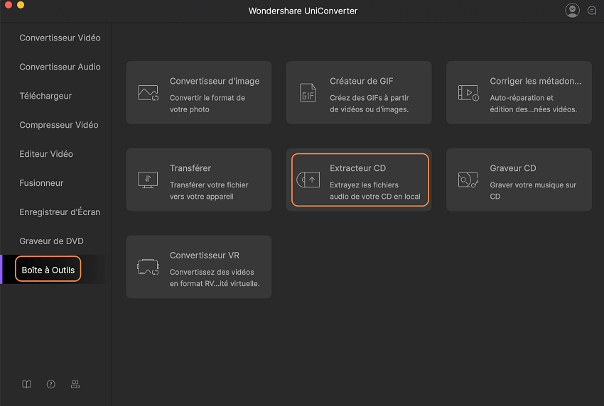Select Boîte à Outils in sidebar
Image resolution: width=604 pixels, height=406 pixels.
tap(48, 270)
